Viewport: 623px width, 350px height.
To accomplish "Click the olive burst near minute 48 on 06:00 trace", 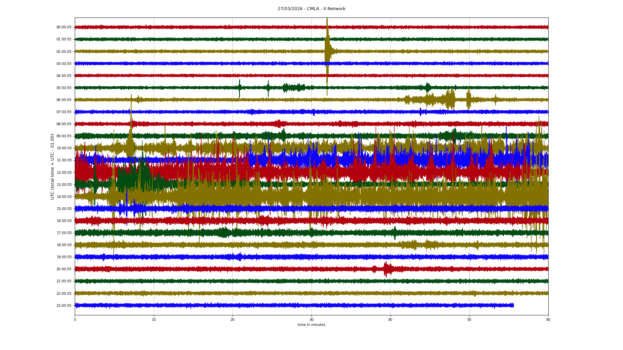I will (451, 100).
